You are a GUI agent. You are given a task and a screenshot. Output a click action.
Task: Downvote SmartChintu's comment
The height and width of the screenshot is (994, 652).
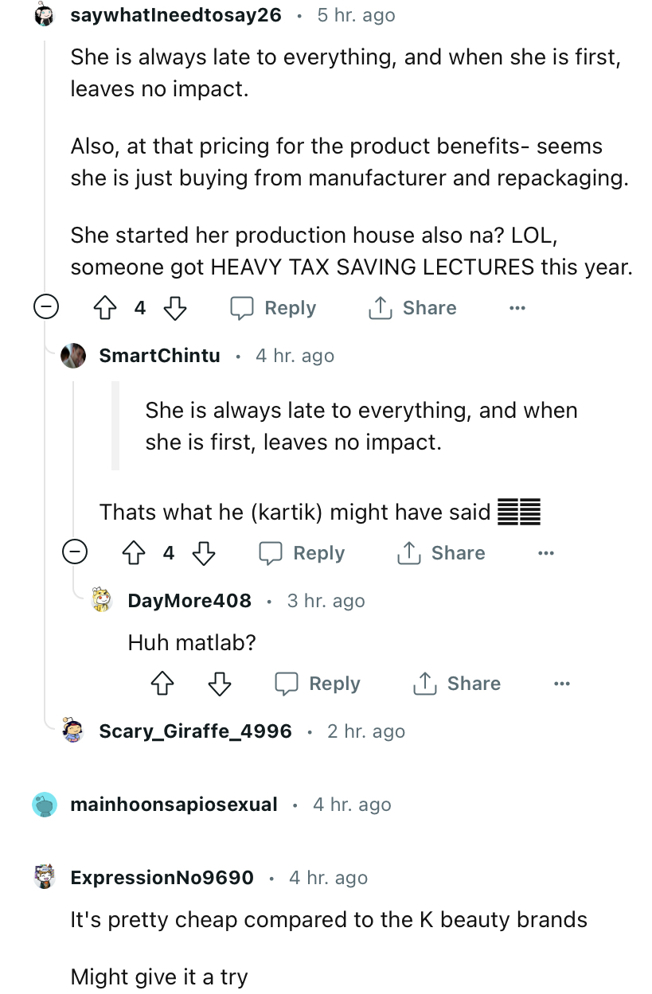coord(203,553)
